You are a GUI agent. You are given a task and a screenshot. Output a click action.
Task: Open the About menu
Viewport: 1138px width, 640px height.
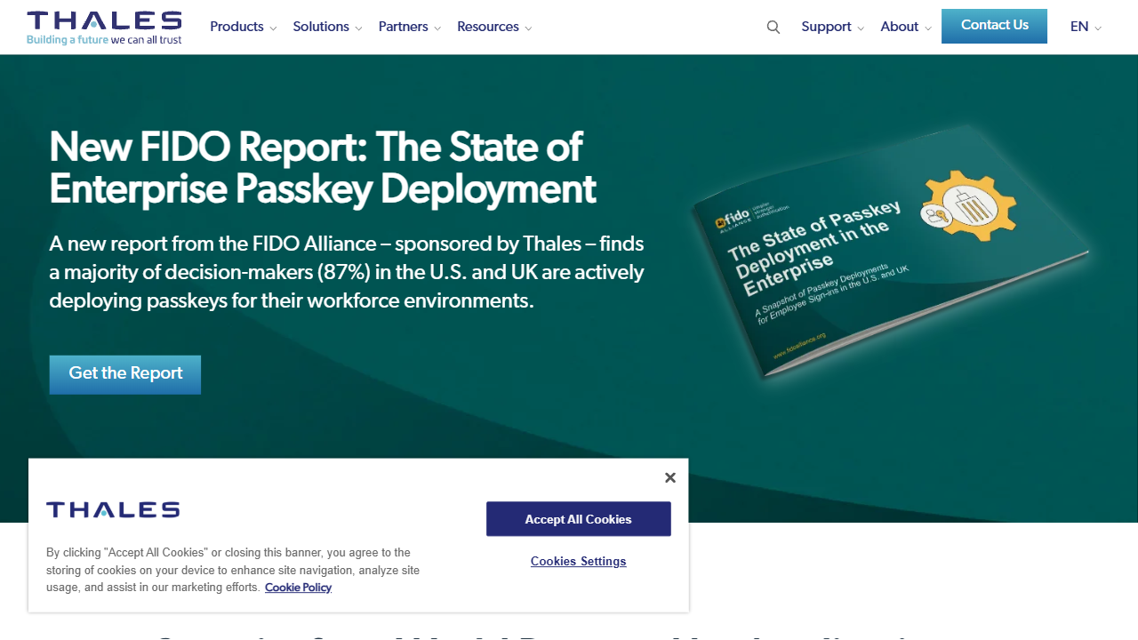[899, 27]
